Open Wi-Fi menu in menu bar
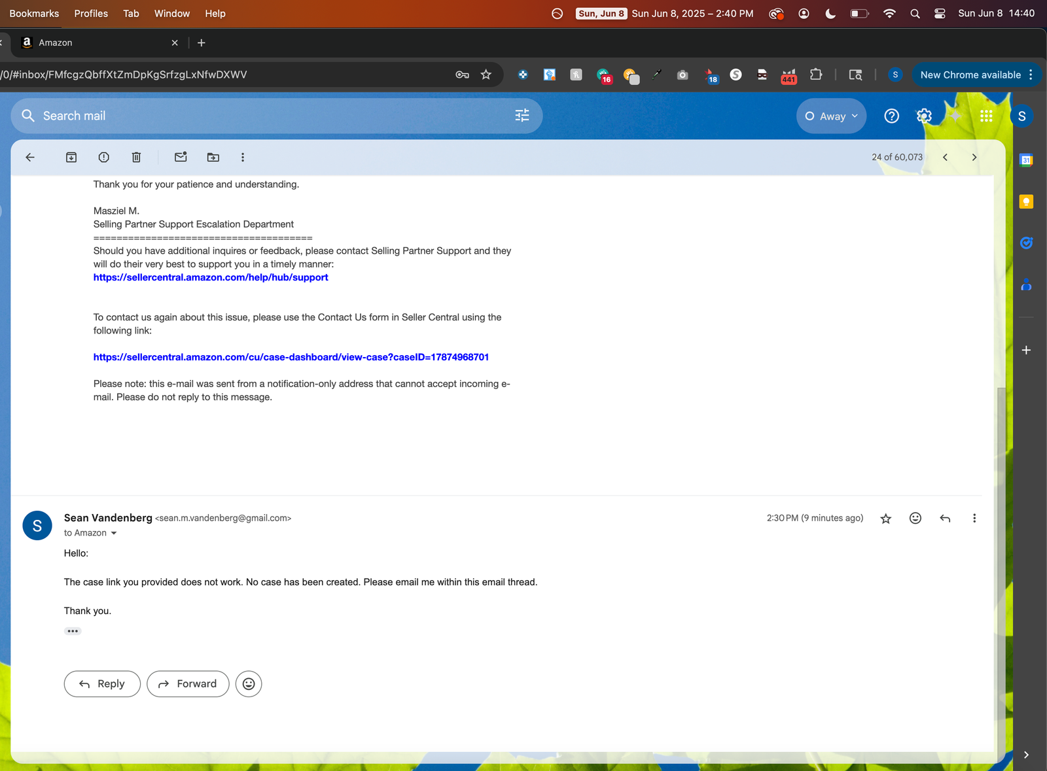Viewport: 1047px width, 771px height. pyautogui.click(x=889, y=14)
